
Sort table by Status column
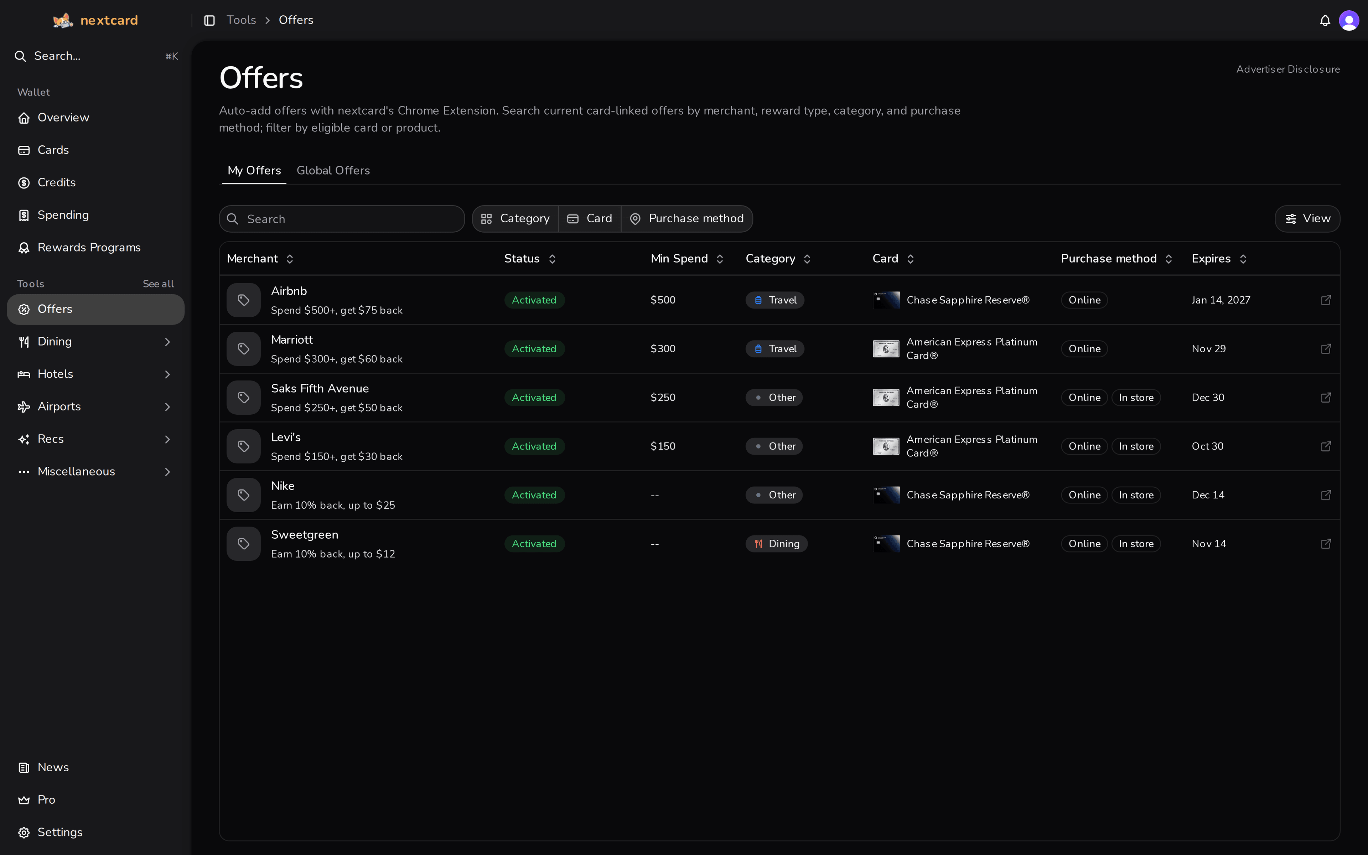point(530,259)
